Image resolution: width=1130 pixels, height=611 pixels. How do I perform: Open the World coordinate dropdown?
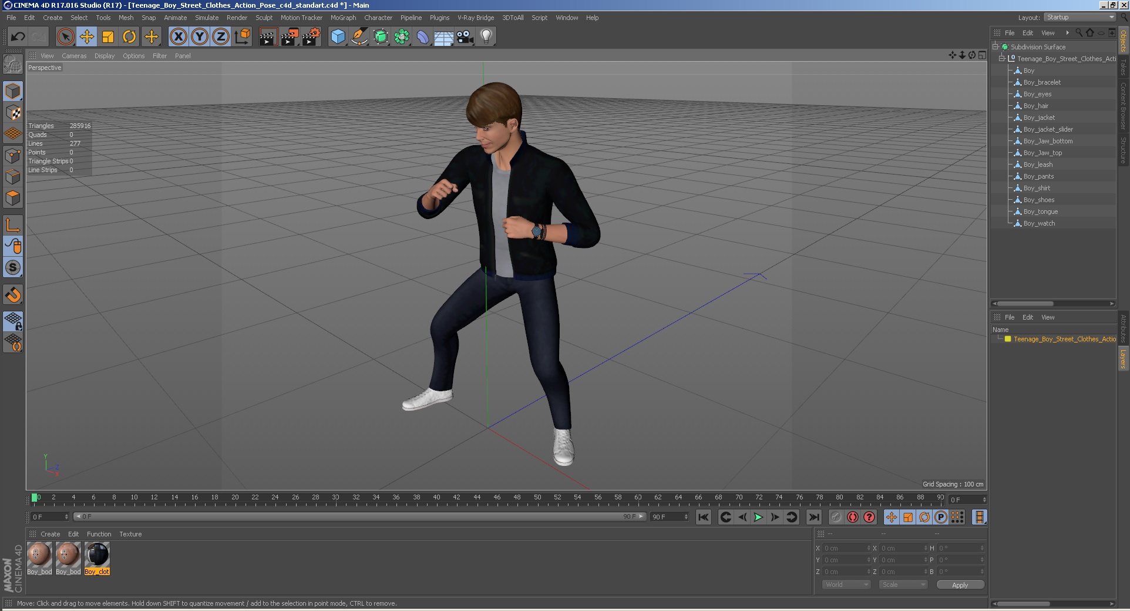point(846,585)
